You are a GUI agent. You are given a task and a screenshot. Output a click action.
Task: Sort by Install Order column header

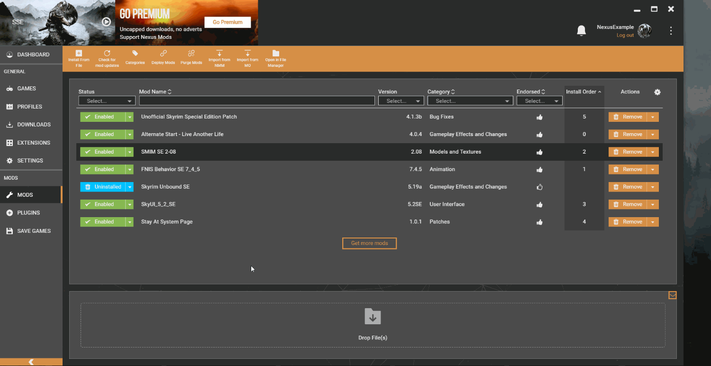(583, 92)
